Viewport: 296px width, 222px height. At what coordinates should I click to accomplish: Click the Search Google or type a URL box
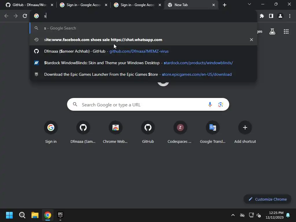[148, 104]
